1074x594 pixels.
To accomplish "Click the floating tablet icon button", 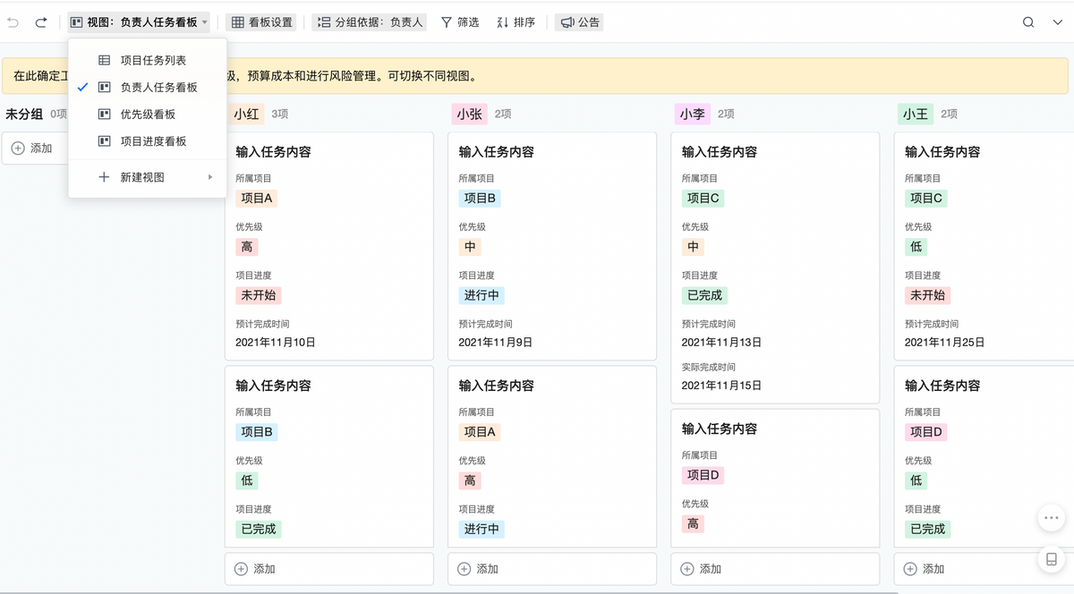I will point(1051,559).
